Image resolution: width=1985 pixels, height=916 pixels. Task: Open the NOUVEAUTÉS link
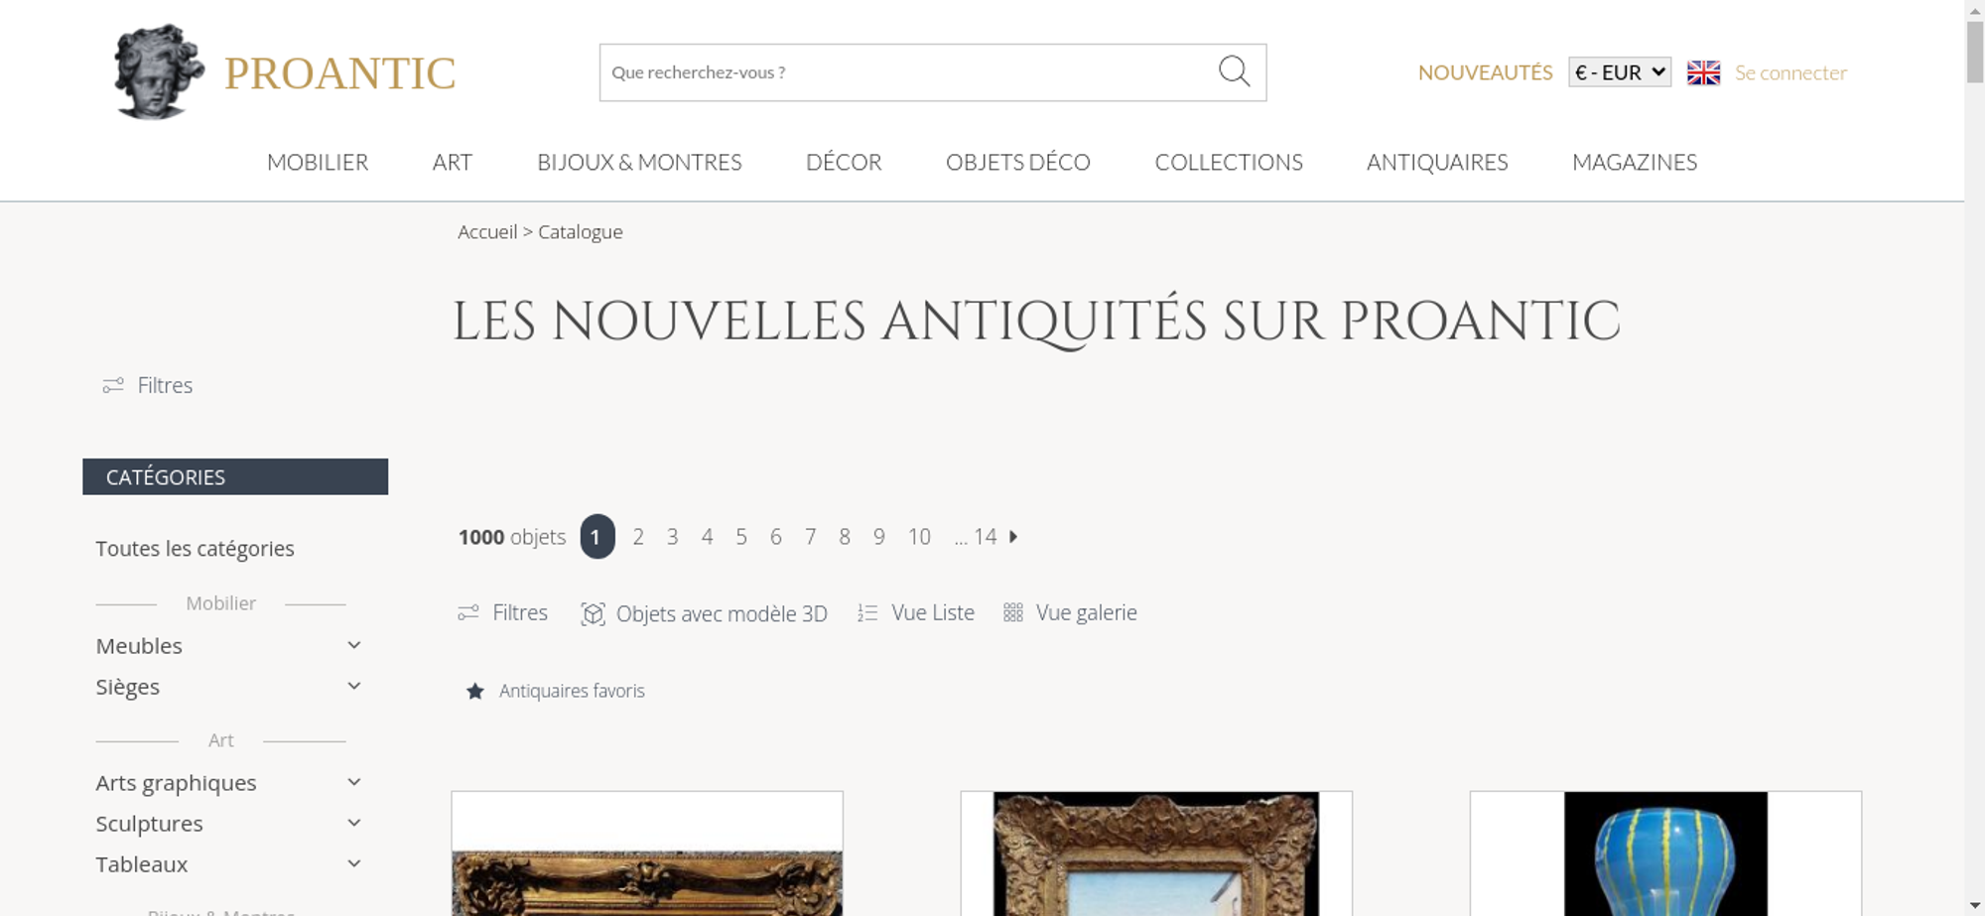tap(1485, 72)
